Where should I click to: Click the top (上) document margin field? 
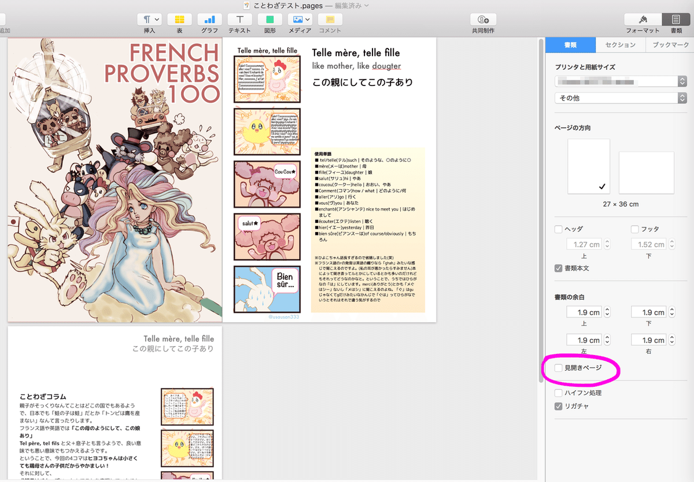(584, 312)
